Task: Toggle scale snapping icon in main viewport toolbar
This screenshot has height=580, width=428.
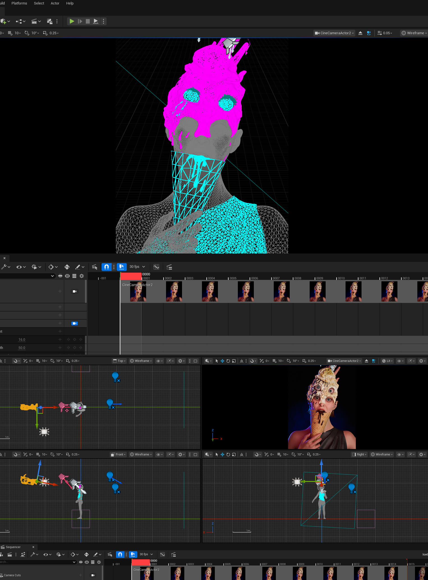Action: (x=45, y=33)
